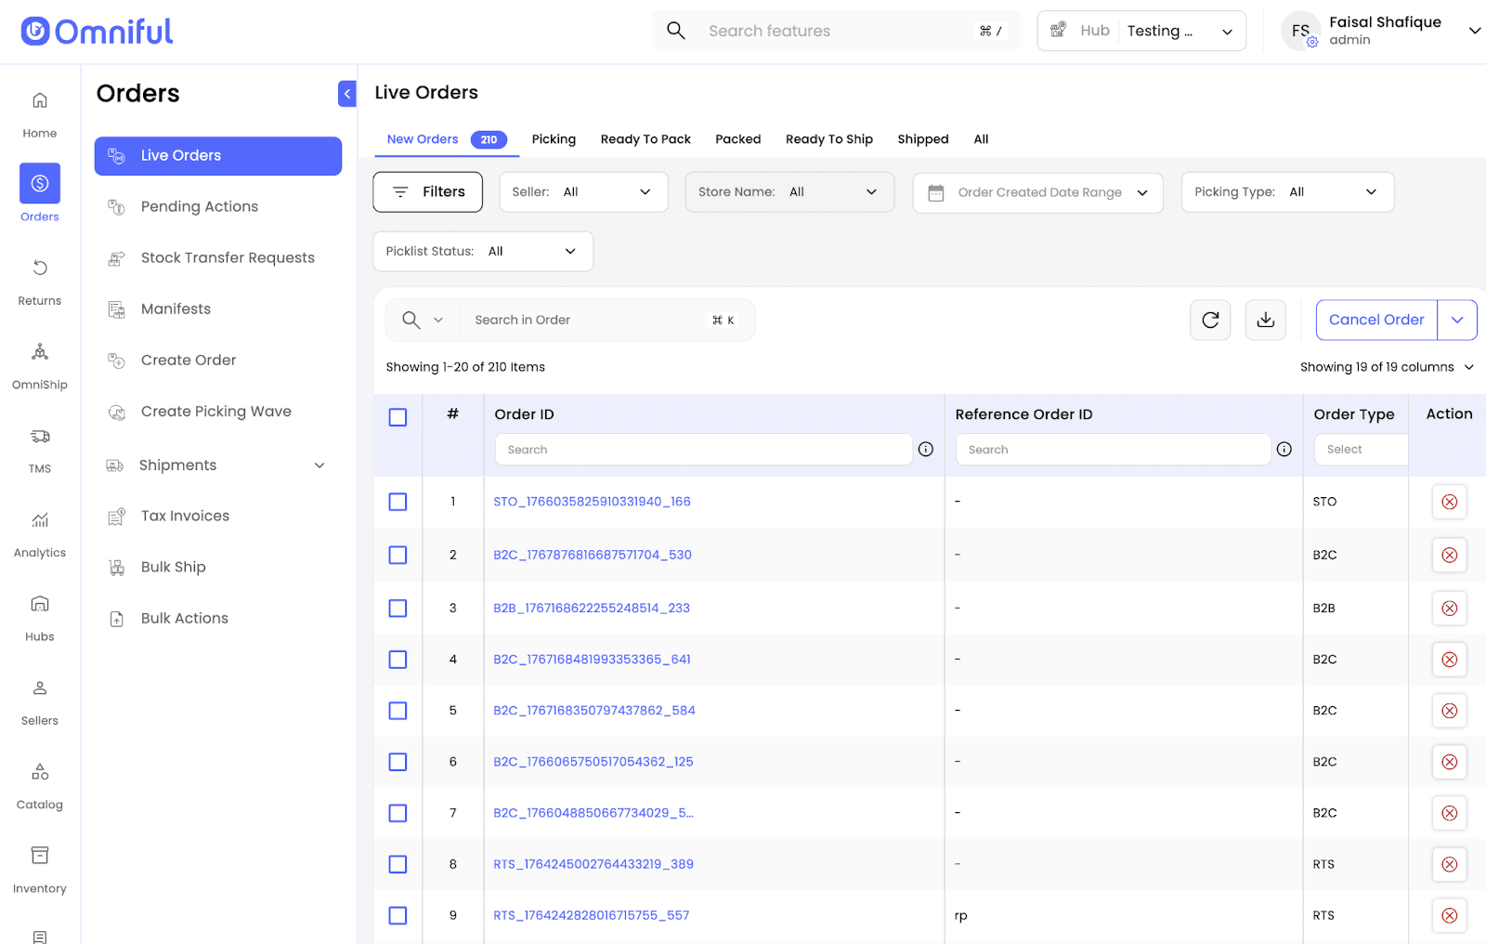Go to Analytics in the left rail
Image resolution: width=1486 pixels, height=944 pixels.
pyautogui.click(x=40, y=520)
